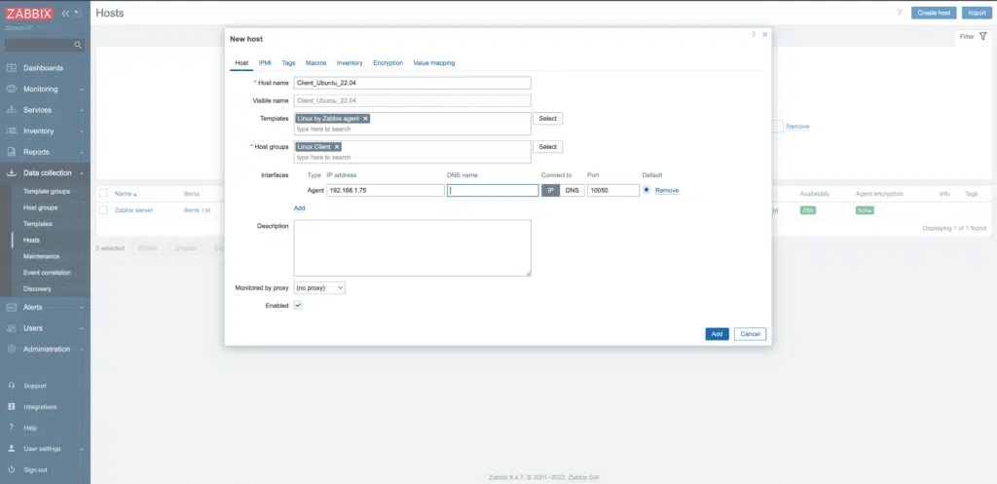Check the select-all checkbox in hosts table header
Screen dimensions: 997x484
(x=103, y=194)
